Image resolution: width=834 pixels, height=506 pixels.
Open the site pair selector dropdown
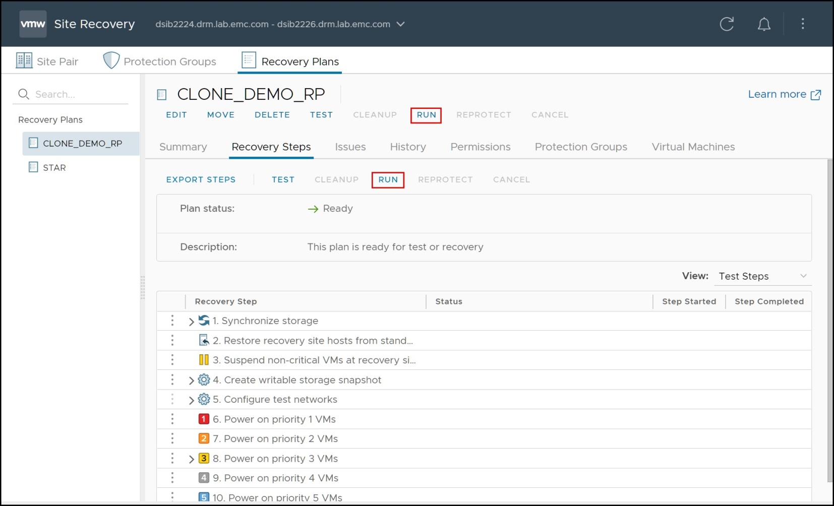click(401, 24)
